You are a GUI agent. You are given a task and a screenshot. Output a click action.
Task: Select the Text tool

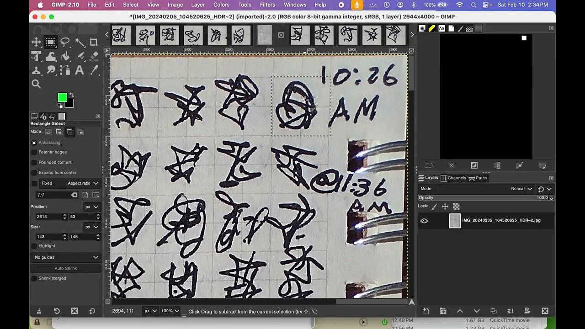tap(79, 70)
